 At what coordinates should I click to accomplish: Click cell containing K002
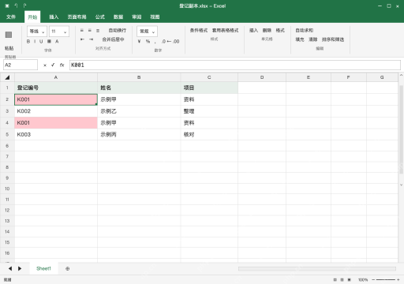coord(56,111)
